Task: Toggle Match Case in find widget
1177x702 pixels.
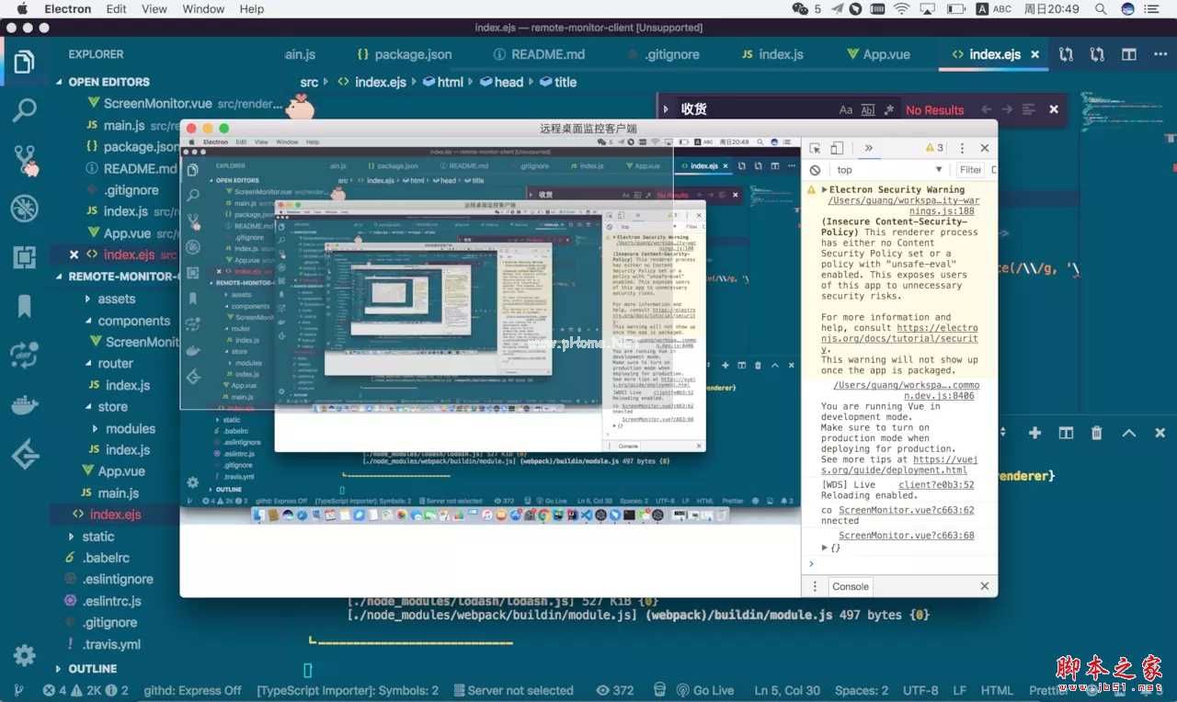Action: coord(845,109)
